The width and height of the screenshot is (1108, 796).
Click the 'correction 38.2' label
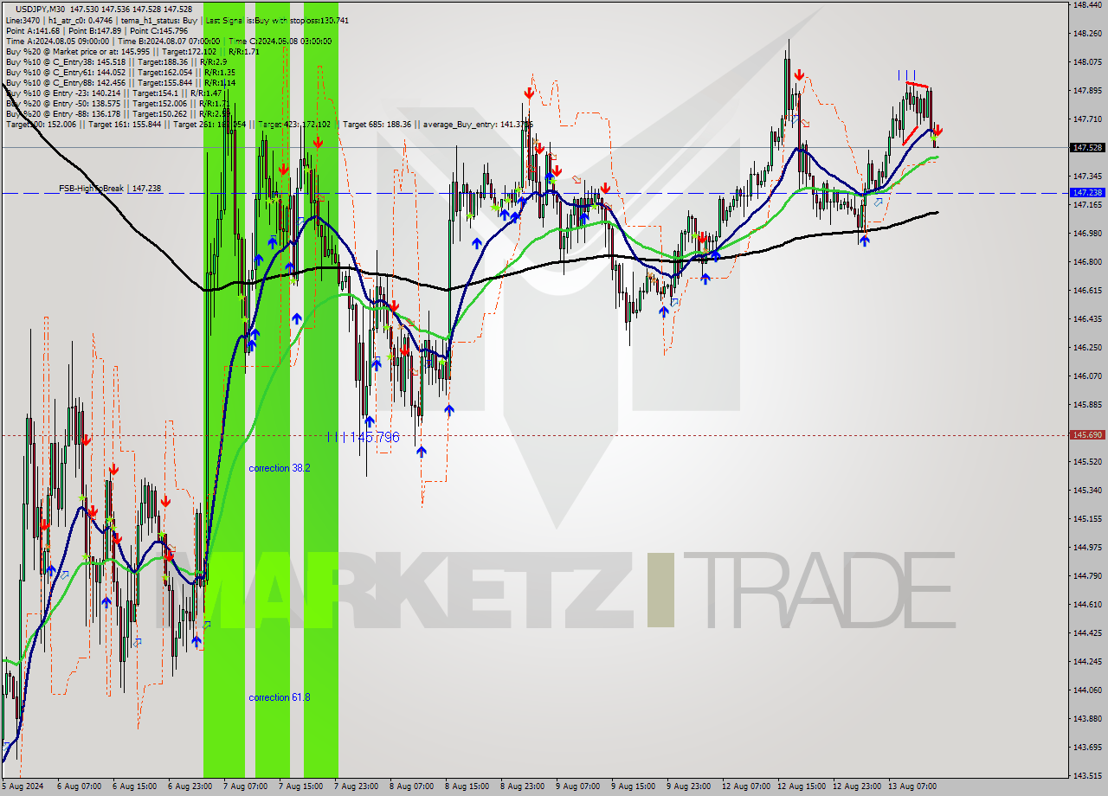pyautogui.click(x=280, y=468)
